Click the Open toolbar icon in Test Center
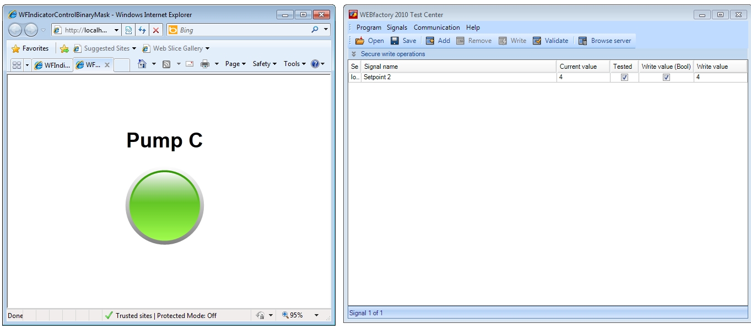Screen dimensions: 751x329 (360, 41)
